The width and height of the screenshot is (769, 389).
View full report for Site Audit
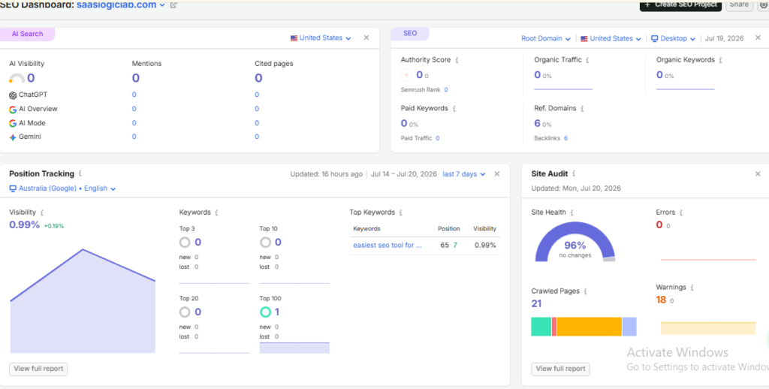click(x=560, y=369)
